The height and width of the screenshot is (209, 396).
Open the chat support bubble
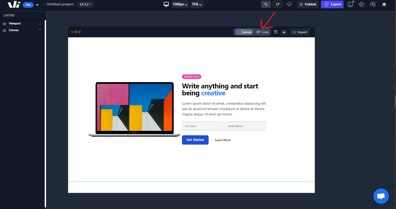[x=381, y=196]
